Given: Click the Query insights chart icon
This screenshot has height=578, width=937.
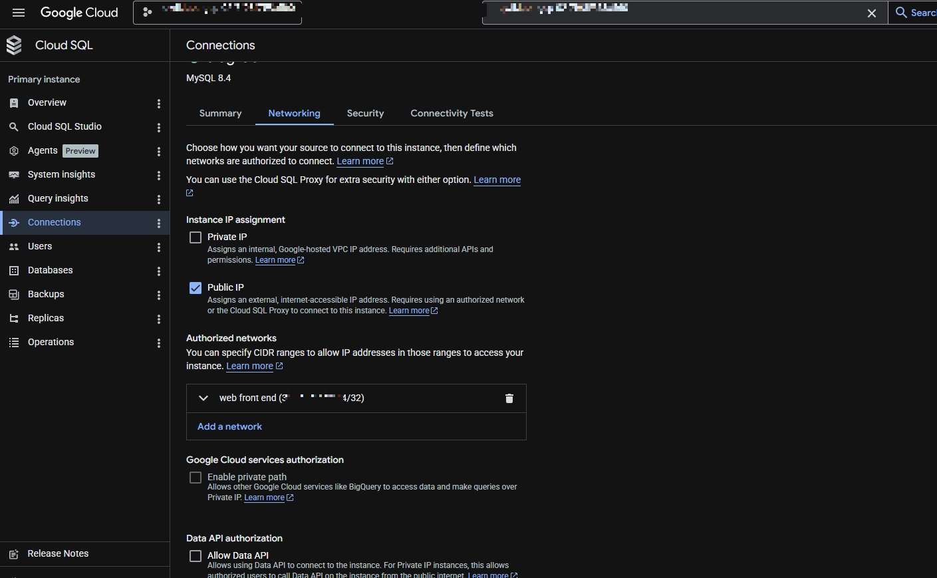Looking at the screenshot, I should [14, 199].
